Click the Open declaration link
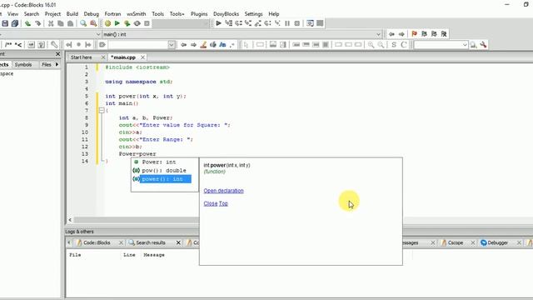Image resolution: width=533 pixels, height=300 pixels. (x=223, y=191)
